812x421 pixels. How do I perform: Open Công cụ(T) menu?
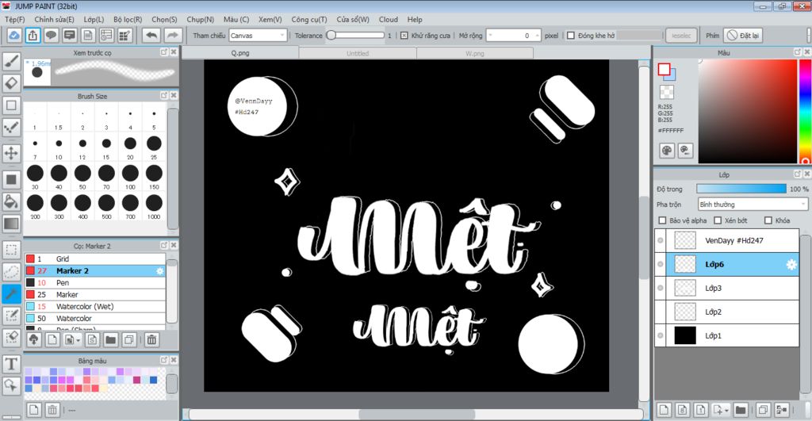click(309, 19)
